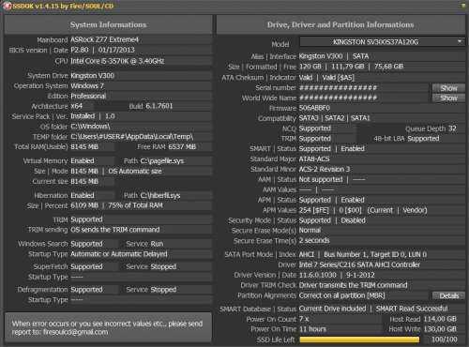This screenshot has height=347, width=469.
Task: Click the Driver Intel 7 Series/C216 value
Action: coord(359,264)
